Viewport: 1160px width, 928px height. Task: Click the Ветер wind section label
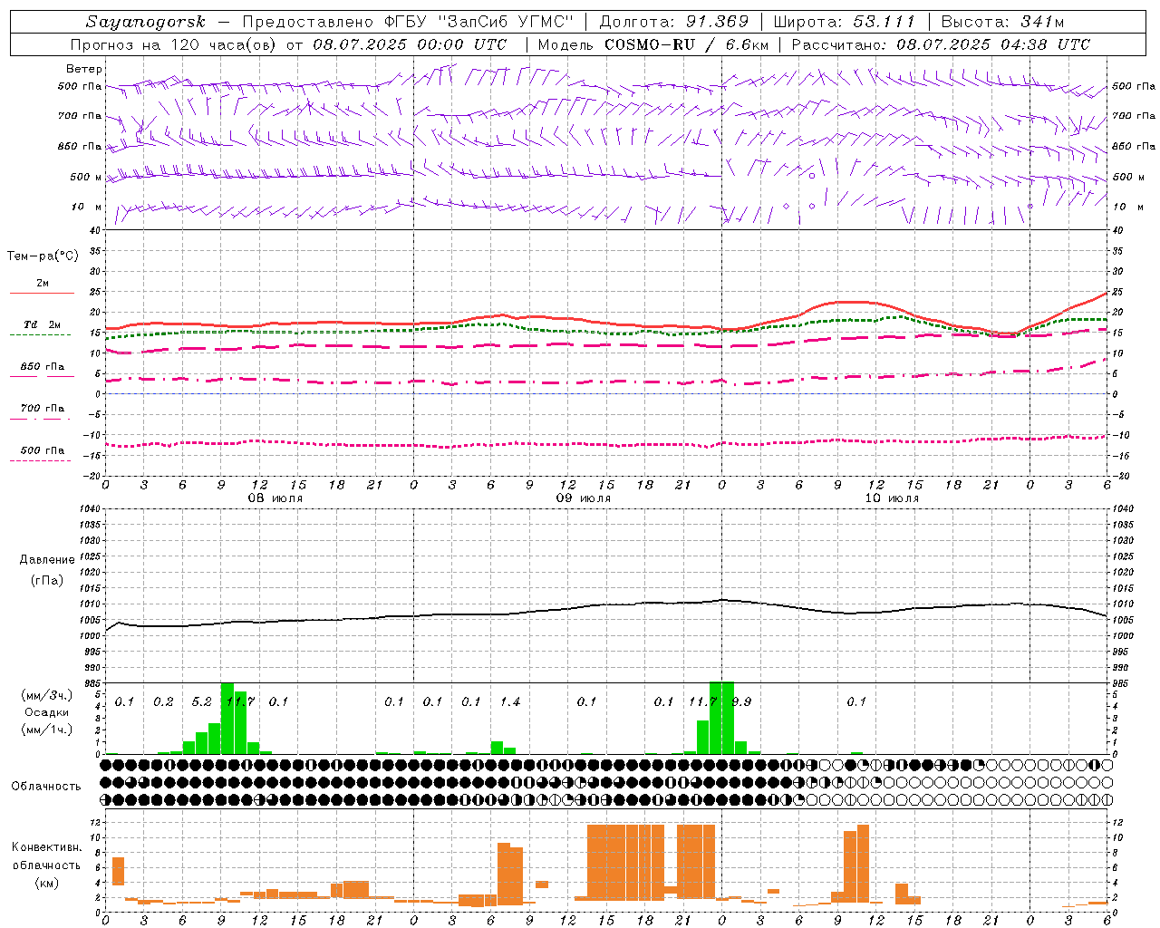tap(83, 69)
